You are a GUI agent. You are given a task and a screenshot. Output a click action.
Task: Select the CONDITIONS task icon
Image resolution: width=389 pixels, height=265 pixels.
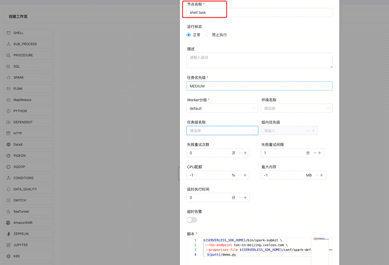[x=9, y=178]
